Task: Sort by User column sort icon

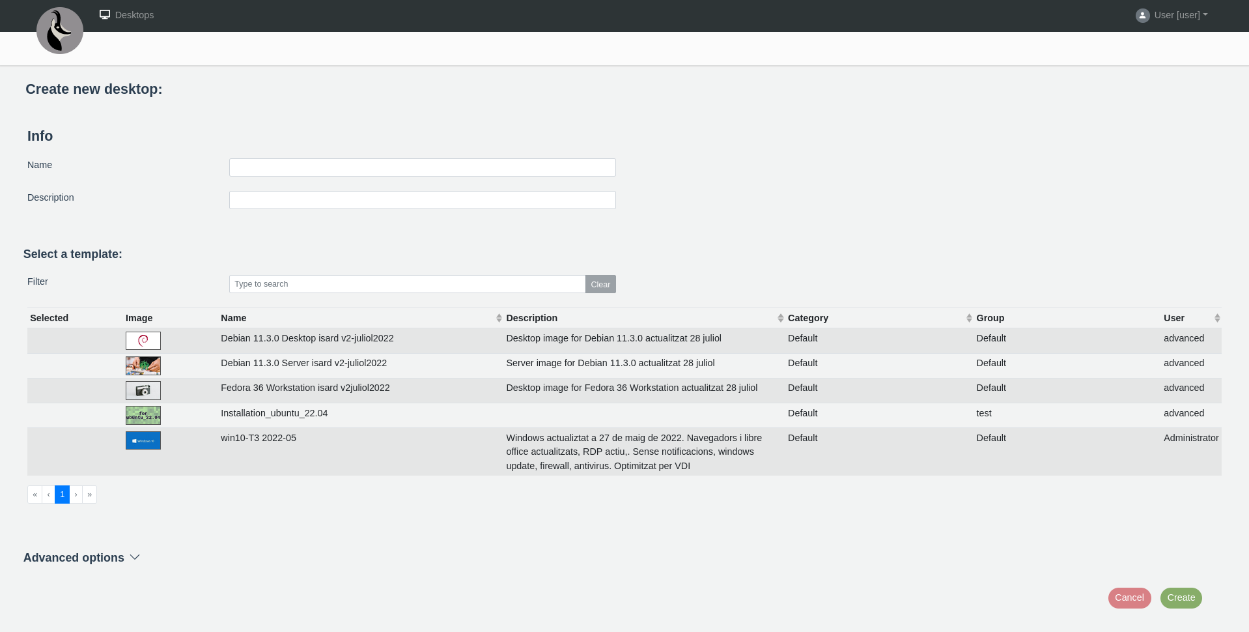Action: click(x=1216, y=318)
